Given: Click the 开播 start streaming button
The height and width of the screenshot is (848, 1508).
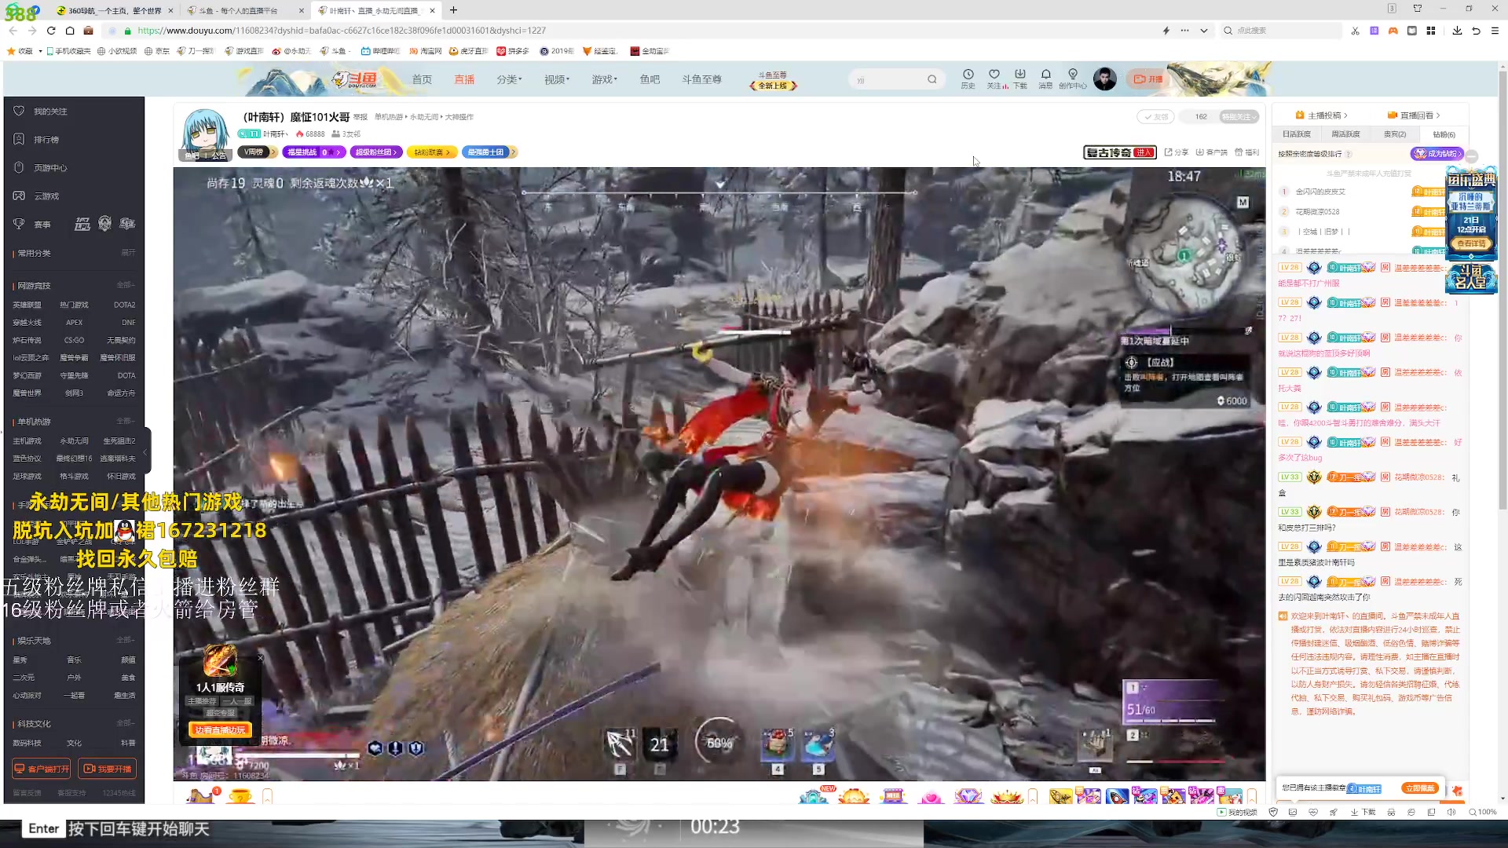Looking at the screenshot, I should click(x=1148, y=79).
